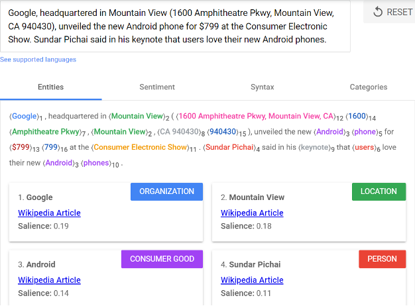
Task: Open Mountain View's Wikipedia Article link
Action: coord(252,213)
